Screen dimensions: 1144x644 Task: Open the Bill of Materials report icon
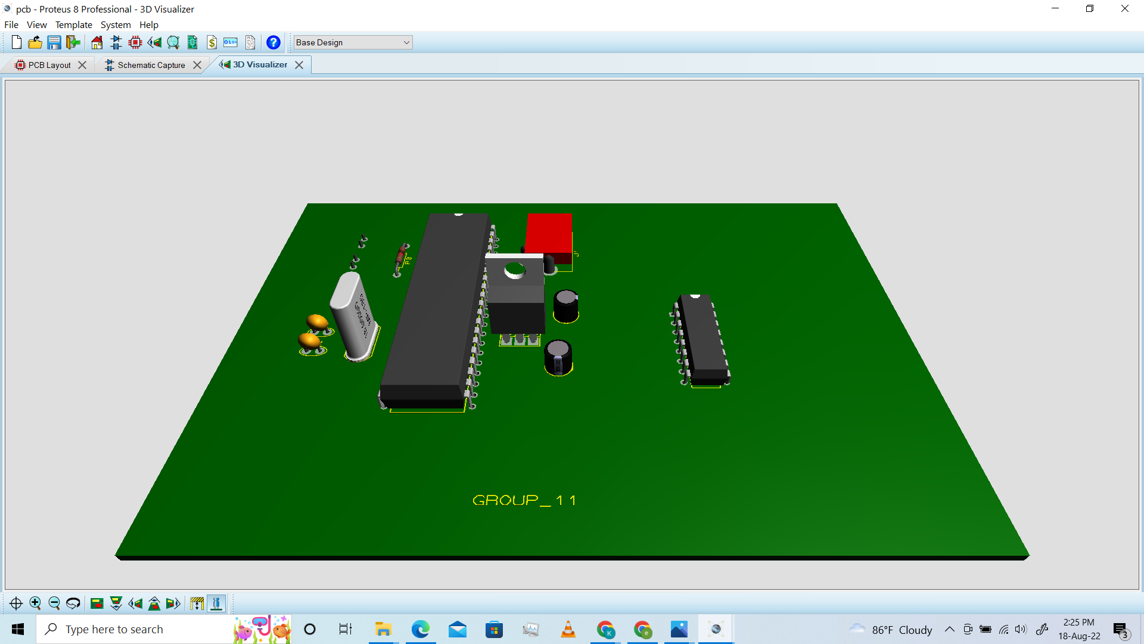pos(212,42)
